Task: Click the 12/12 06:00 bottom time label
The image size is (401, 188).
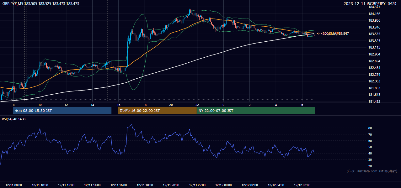Action: tap(302, 185)
